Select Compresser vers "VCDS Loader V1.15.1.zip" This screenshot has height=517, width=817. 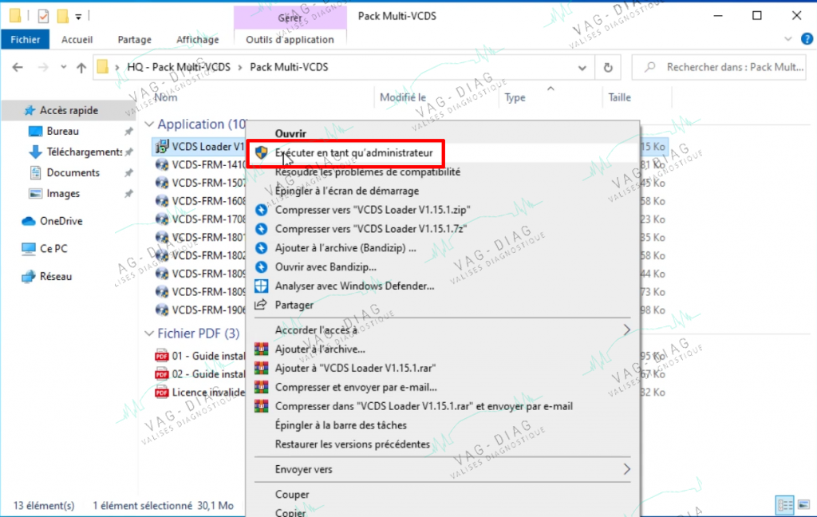[443, 210]
